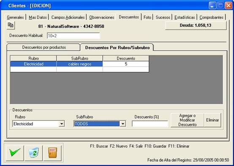The width and height of the screenshot is (234, 166).
Task: Minimize the Clientes window
Action: click(212, 5)
